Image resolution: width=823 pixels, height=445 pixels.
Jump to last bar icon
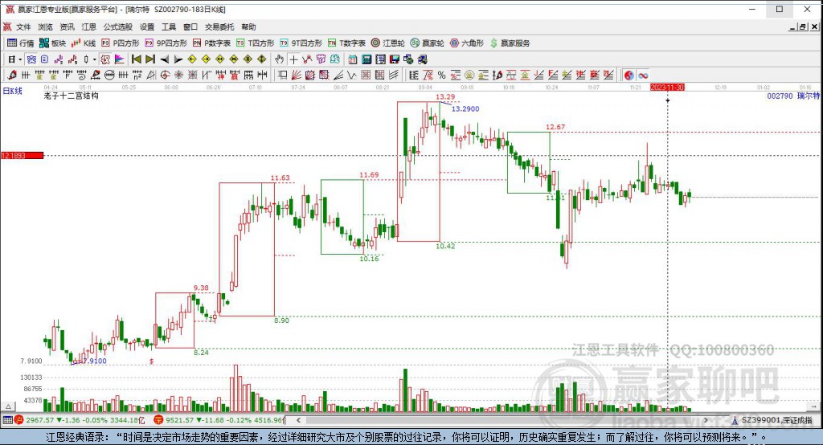click(150, 59)
